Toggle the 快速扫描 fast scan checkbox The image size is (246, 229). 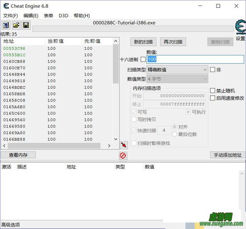tap(134, 131)
